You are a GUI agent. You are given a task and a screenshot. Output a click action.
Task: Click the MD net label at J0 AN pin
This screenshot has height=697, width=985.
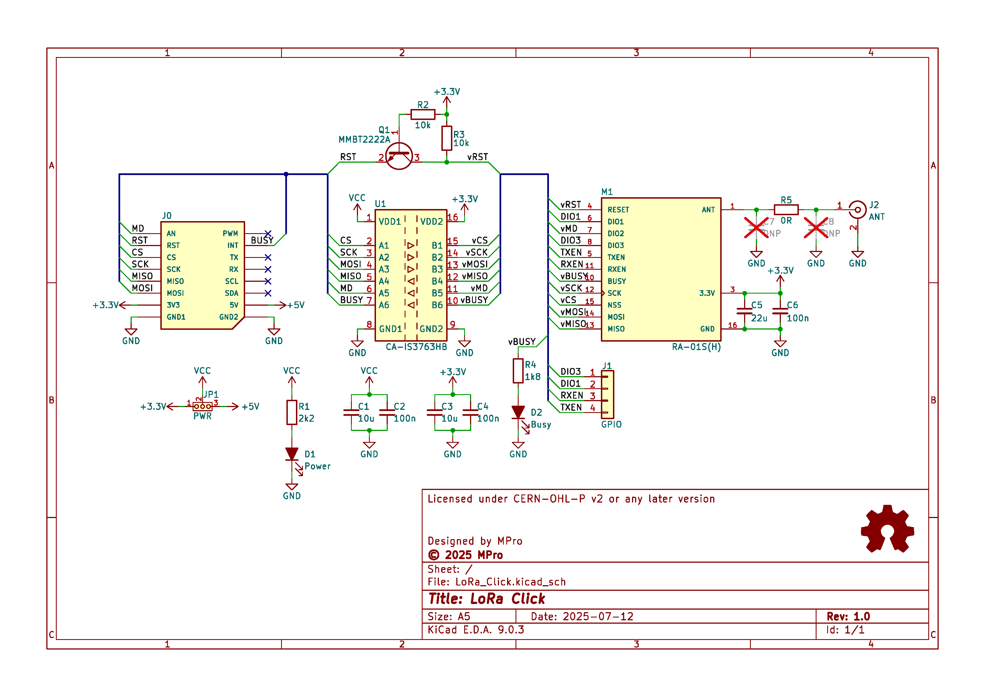click(x=138, y=228)
